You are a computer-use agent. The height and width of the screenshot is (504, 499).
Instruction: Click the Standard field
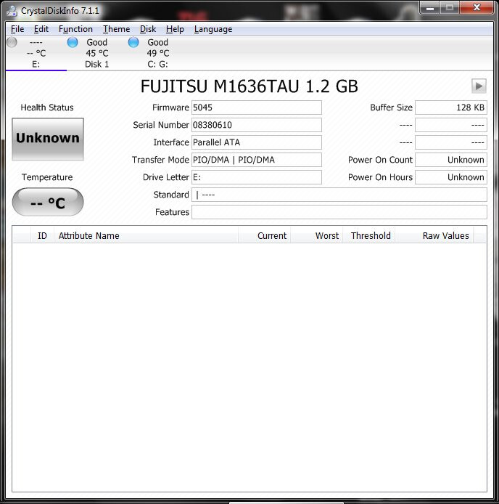[339, 195]
